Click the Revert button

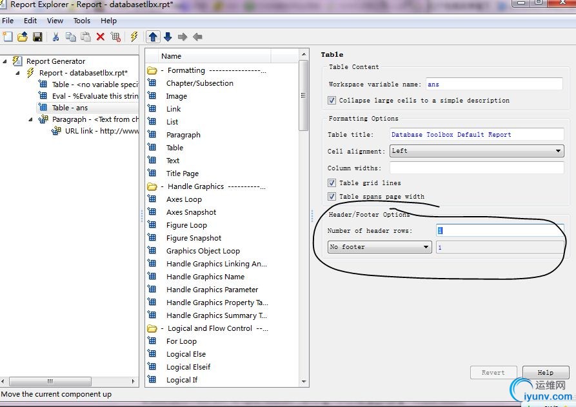[x=493, y=372]
